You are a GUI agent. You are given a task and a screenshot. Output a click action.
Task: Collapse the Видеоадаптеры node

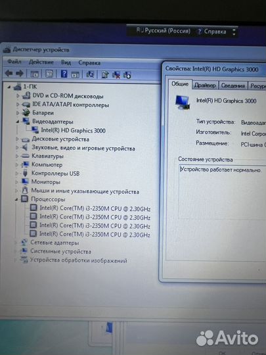pyautogui.click(x=18, y=122)
